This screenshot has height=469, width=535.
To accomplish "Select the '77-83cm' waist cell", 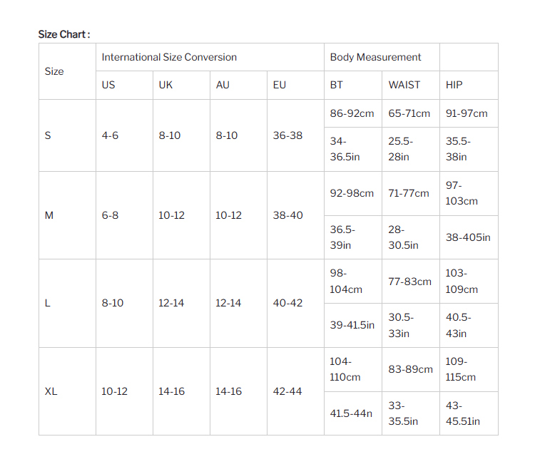I will (x=410, y=282).
